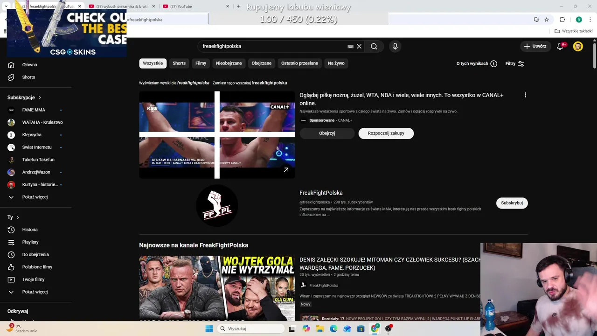
Task: Open Wszystkie zakładki bookmarks folder
Action: point(573,31)
